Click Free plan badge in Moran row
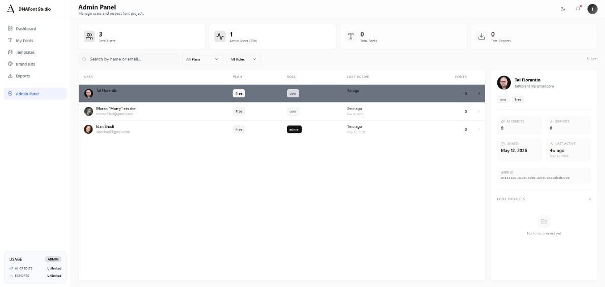This screenshot has height=287, width=605. point(239,112)
